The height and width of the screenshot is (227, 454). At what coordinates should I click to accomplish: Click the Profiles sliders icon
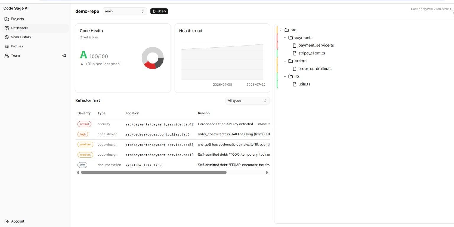(x=7, y=46)
